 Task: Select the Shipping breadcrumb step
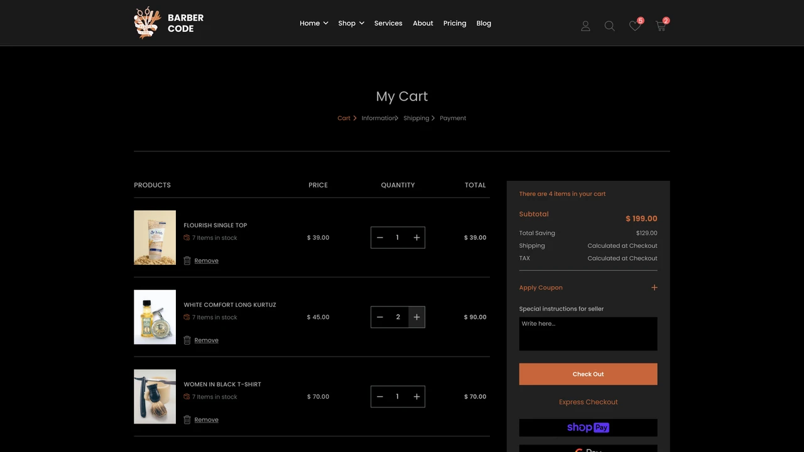[416, 118]
